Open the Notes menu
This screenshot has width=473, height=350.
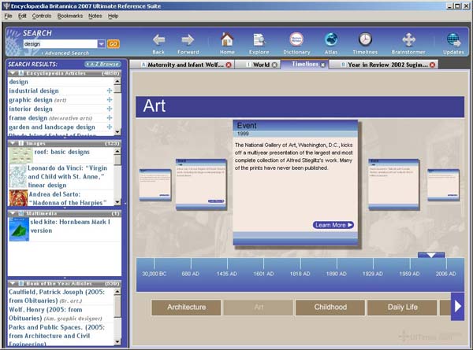pos(95,16)
